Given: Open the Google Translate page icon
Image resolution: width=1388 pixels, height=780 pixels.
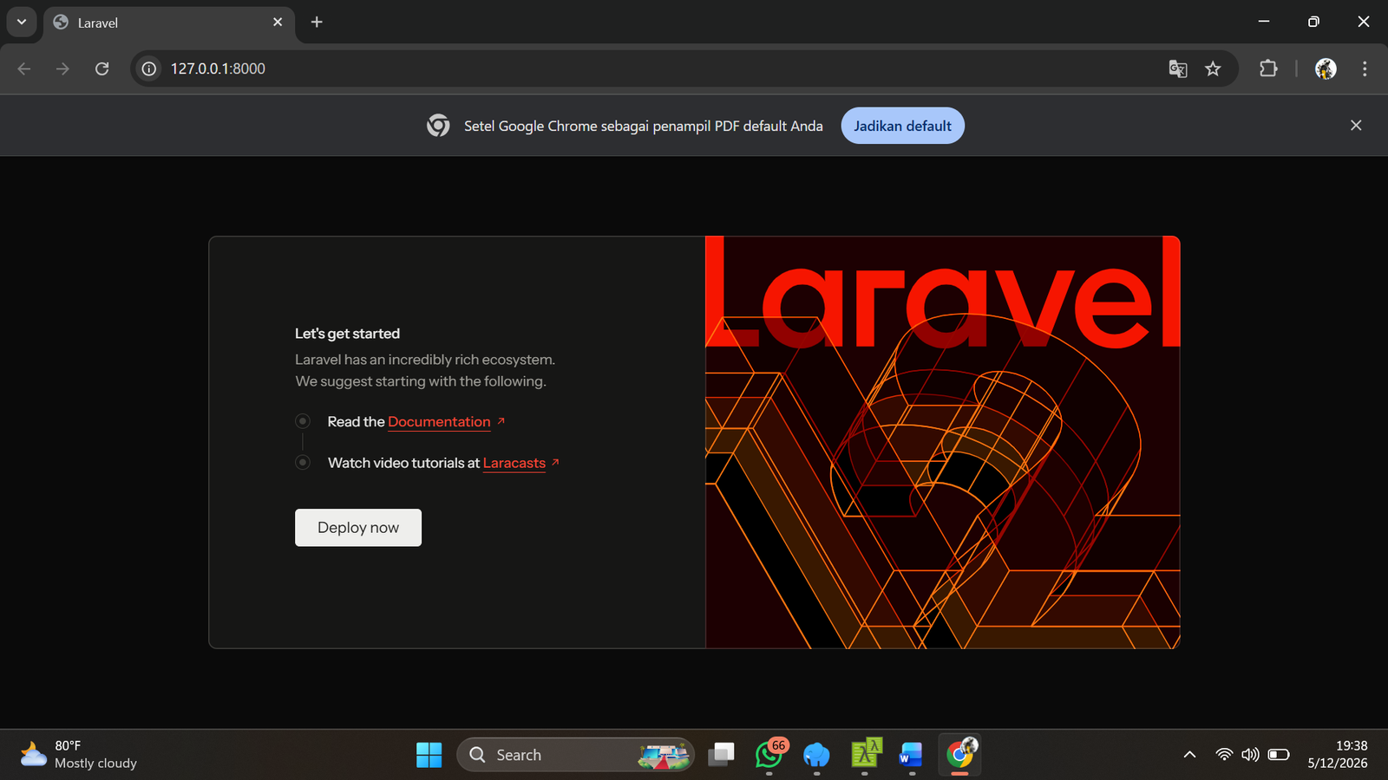Looking at the screenshot, I should click(1177, 68).
